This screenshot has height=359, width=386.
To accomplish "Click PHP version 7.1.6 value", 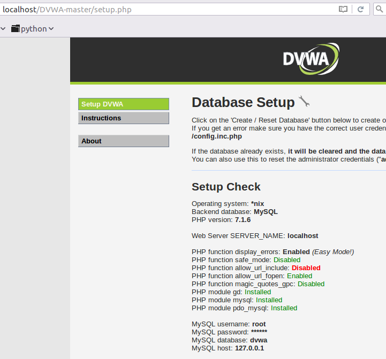I will 243,220.
